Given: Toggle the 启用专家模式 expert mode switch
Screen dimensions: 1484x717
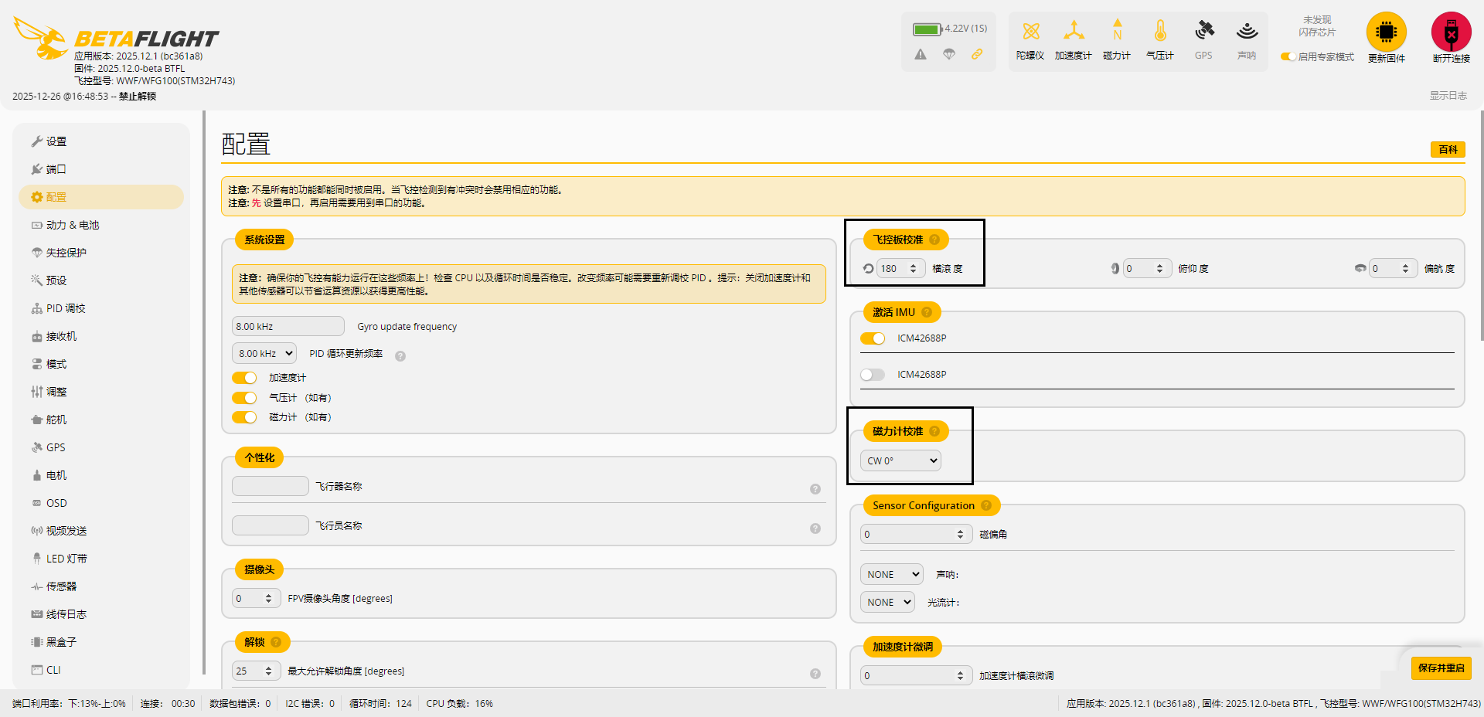Looking at the screenshot, I should pos(1288,57).
